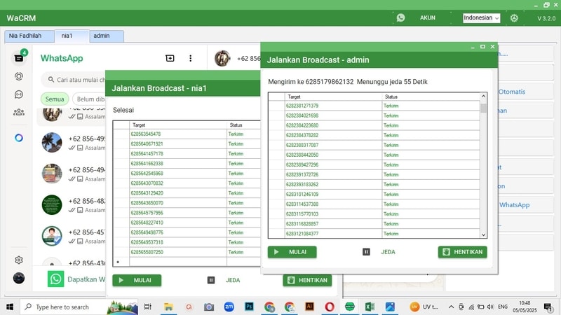Switch to the admin tab
Image resolution: width=561 pixels, height=315 pixels.
click(107, 36)
